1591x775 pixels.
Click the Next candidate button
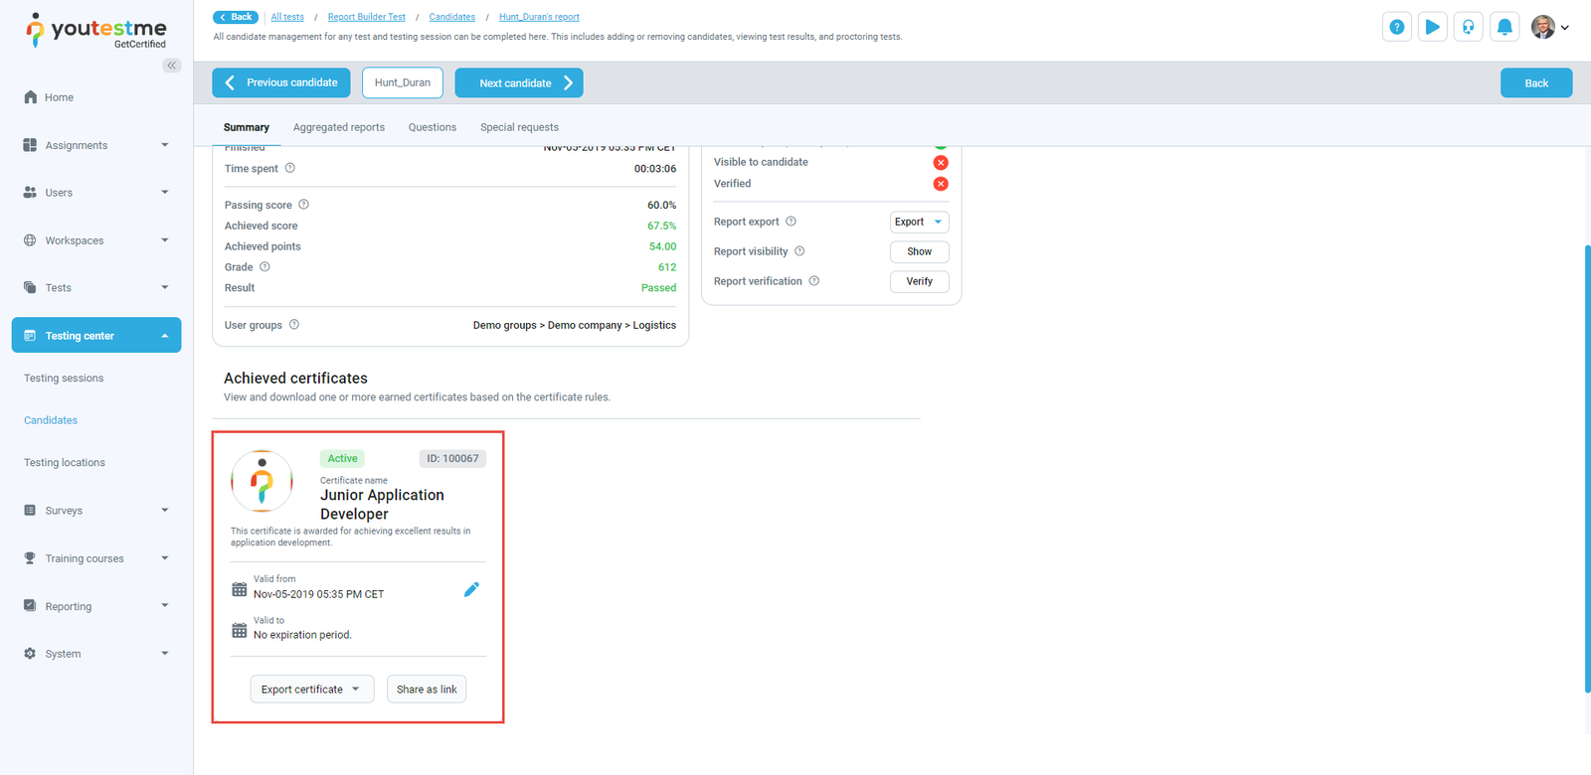click(x=518, y=83)
